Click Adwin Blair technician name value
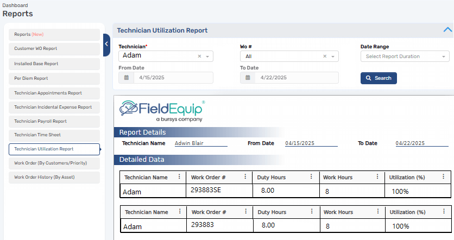 coord(189,143)
